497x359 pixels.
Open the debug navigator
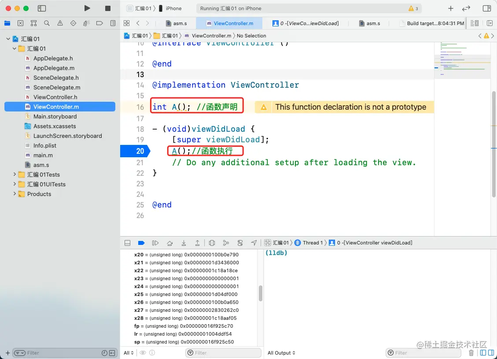[x=86, y=23]
